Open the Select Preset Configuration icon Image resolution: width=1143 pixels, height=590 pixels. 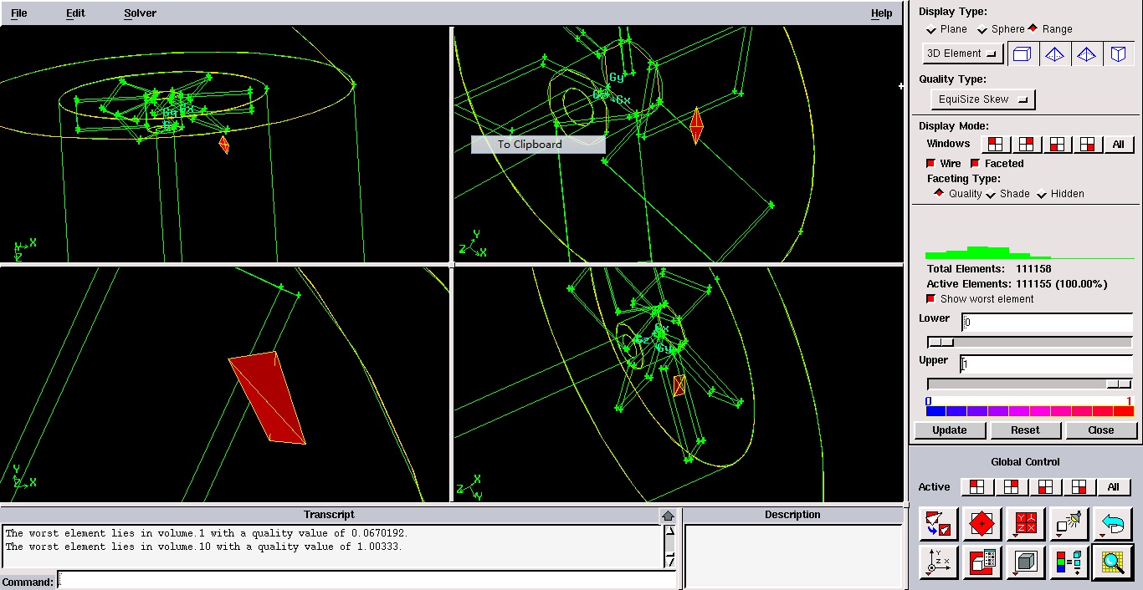(x=1026, y=524)
